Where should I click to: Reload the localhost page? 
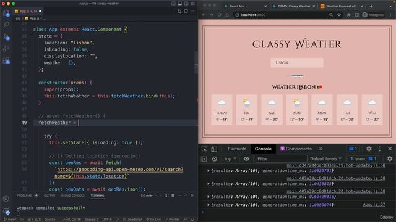click(x=219, y=15)
